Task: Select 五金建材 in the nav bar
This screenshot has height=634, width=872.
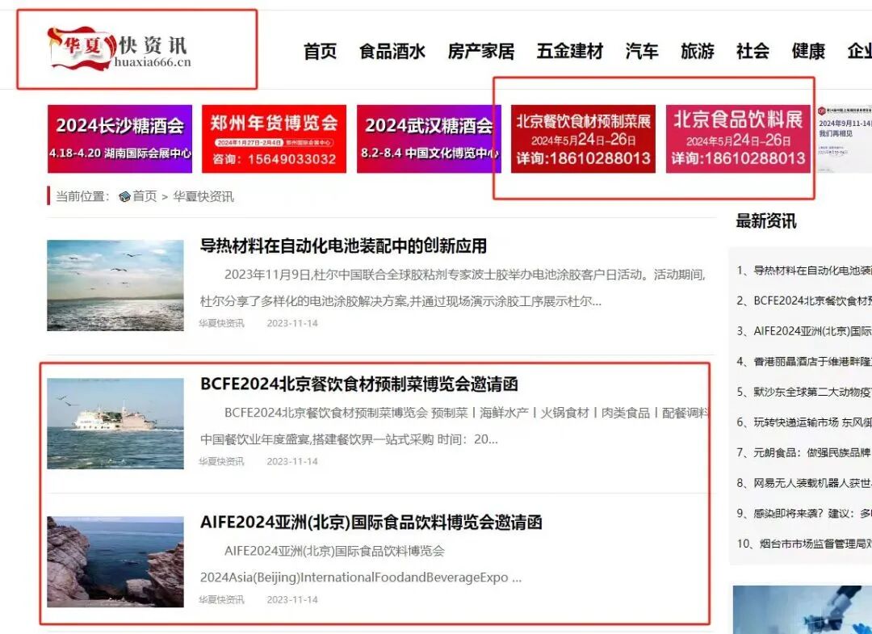Action: click(x=570, y=51)
